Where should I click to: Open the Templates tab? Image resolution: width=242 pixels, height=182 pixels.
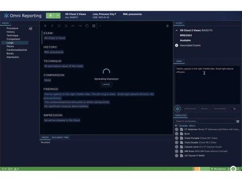point(181,116)
